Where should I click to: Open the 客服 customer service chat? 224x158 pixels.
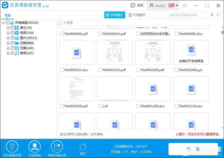[x=137, y=5]
